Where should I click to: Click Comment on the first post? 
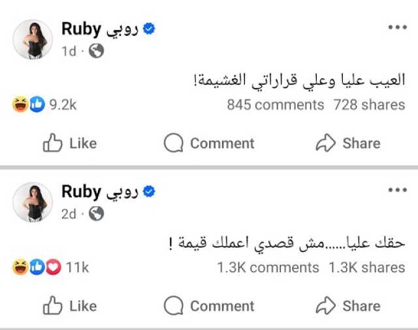click(208, 143)
